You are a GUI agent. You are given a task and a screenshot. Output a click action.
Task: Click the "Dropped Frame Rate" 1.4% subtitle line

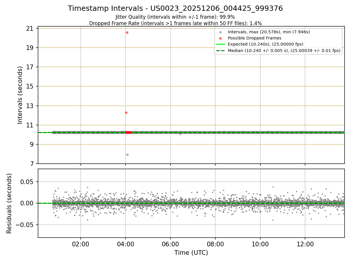tap(175, 23)
